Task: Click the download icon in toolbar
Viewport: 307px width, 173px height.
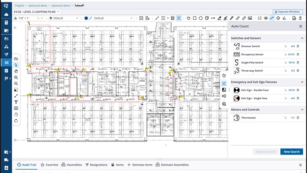Action: click(300, 18)
